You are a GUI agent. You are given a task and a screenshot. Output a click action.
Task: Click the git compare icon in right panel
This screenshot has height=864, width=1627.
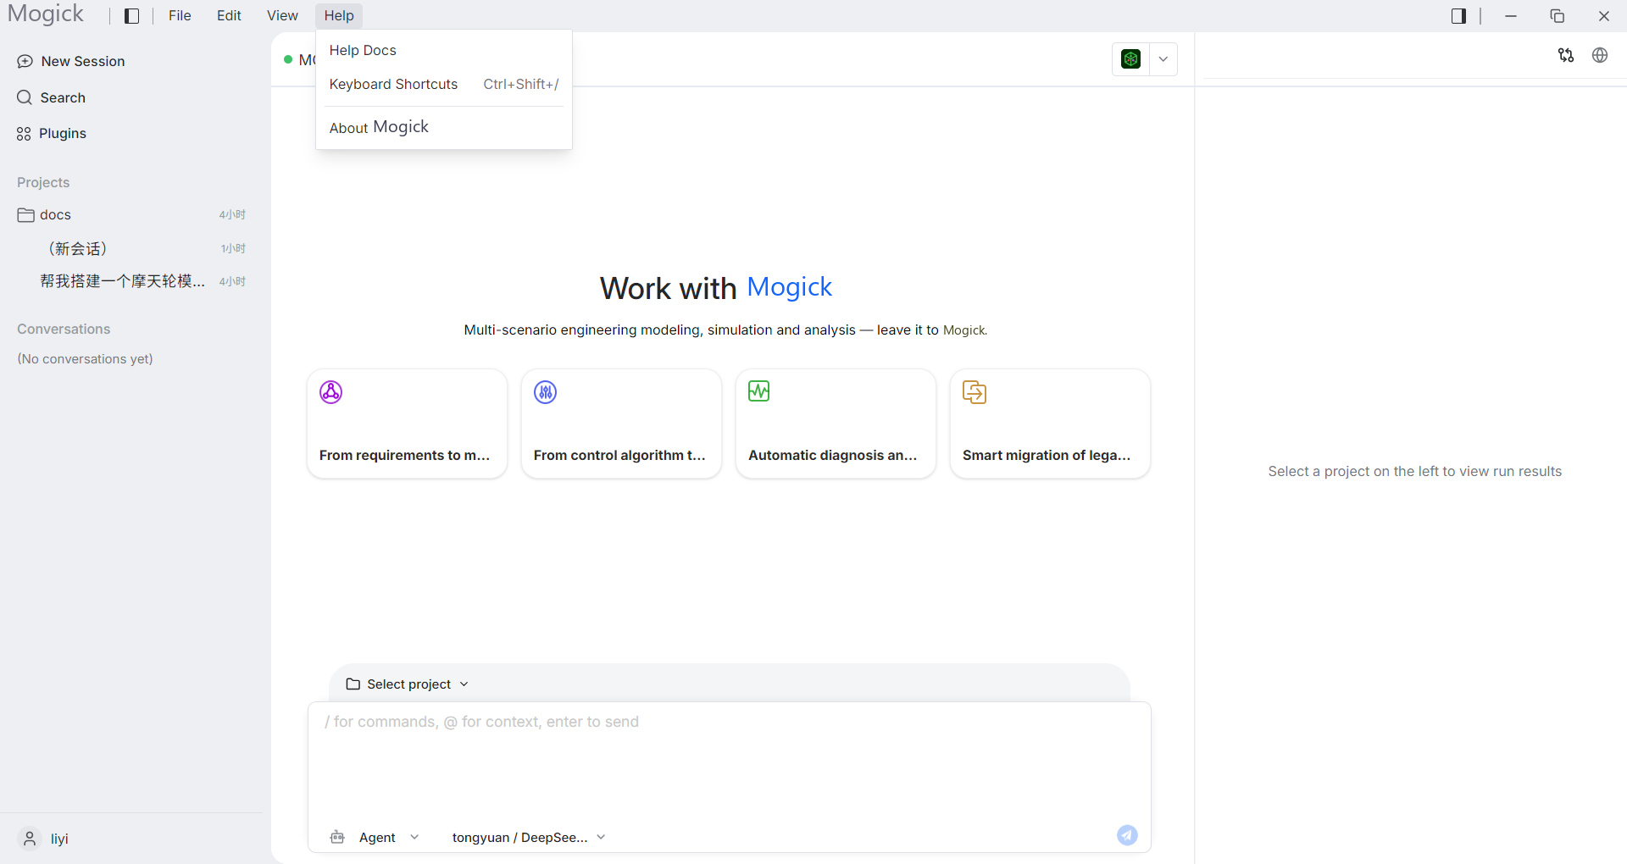pos(1566,55)
